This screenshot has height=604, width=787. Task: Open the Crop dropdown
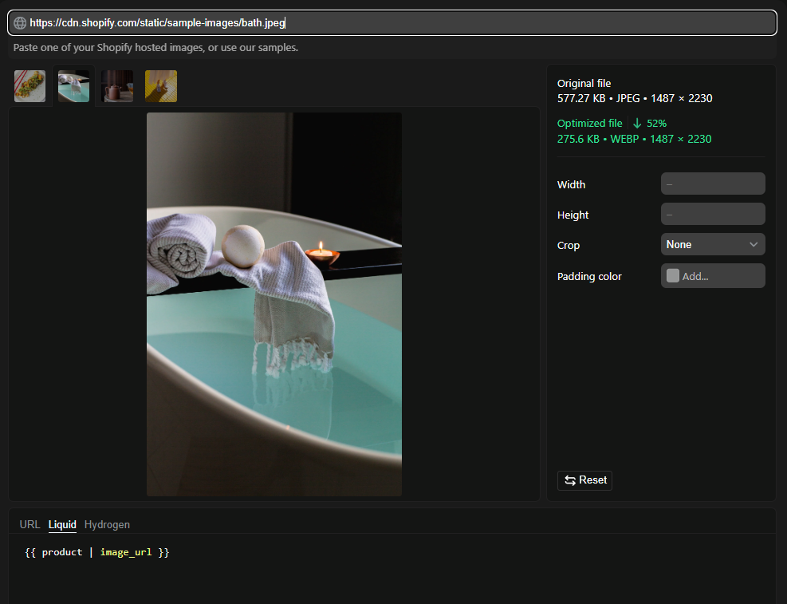712,244
